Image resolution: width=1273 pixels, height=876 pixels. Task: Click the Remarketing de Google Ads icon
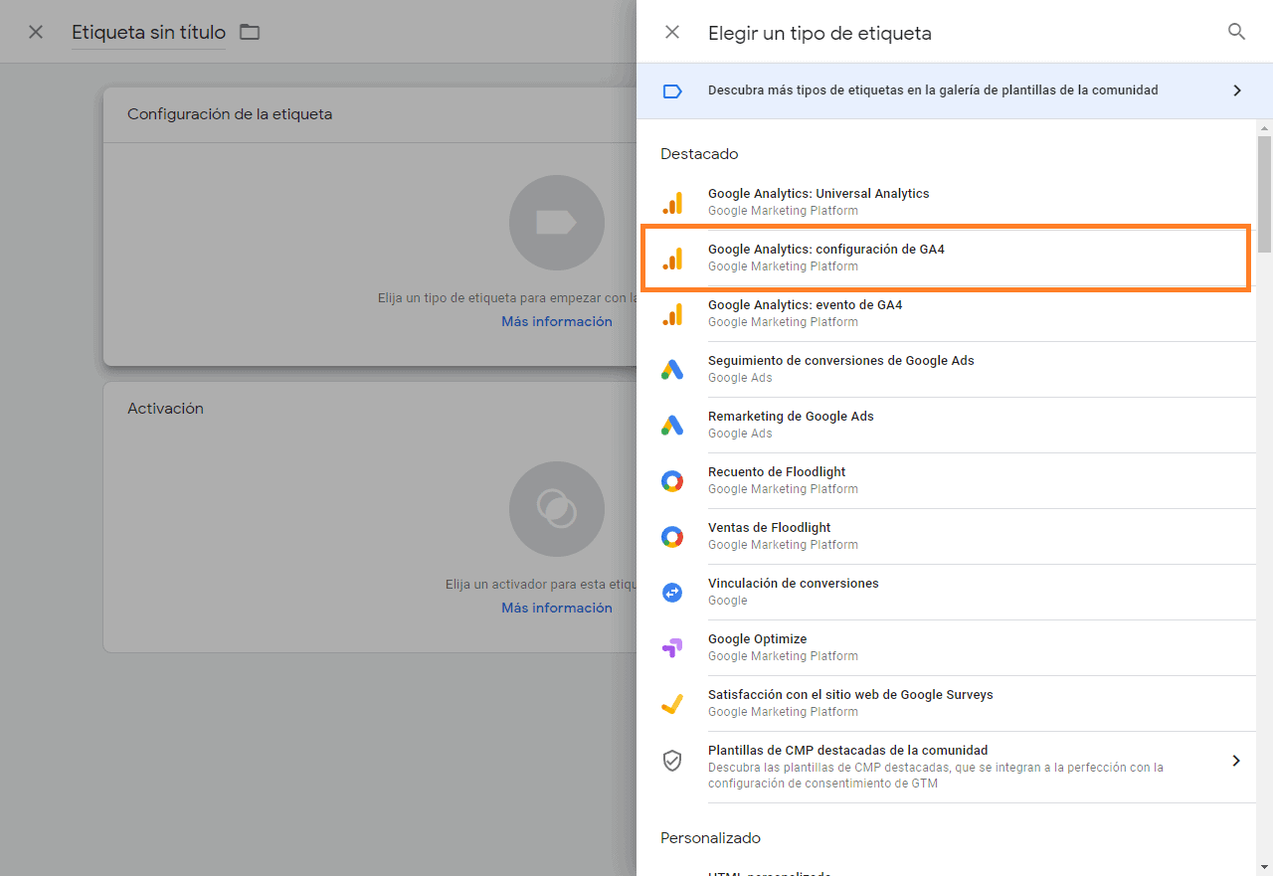tap(673, 424)
